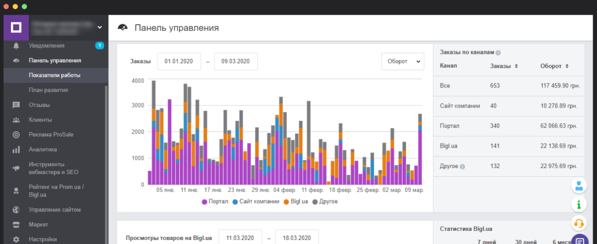
Task: Click the target icon for Реклама ProSale
Action: point(16,135)
